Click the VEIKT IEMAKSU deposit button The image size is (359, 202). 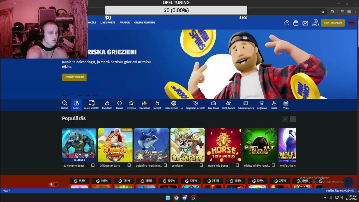333,23
